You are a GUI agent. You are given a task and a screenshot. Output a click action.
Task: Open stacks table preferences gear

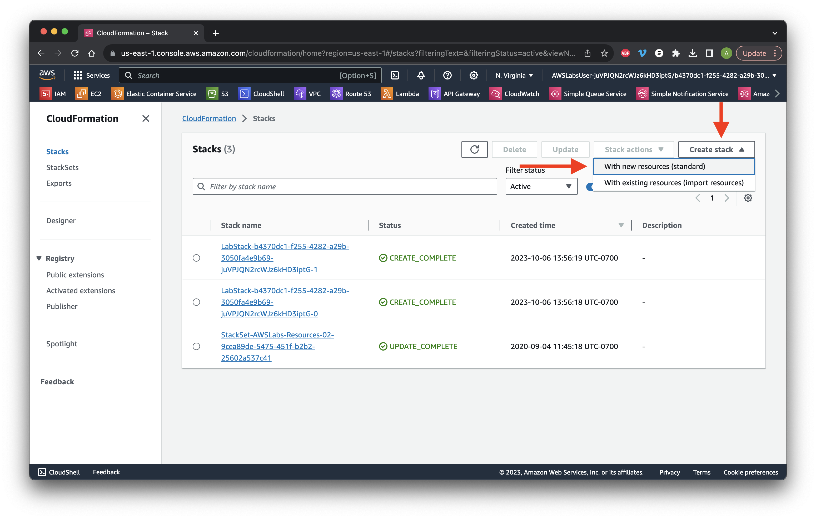[748, 198]
